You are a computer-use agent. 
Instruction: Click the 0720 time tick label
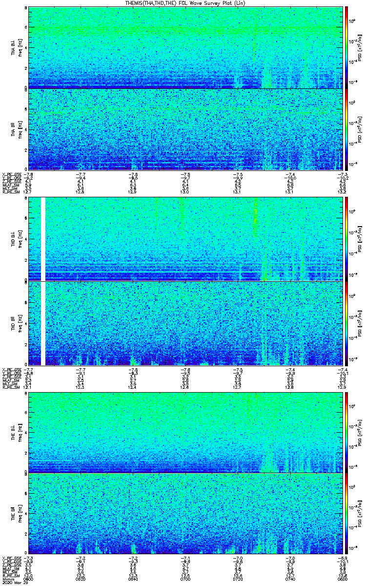238,579
